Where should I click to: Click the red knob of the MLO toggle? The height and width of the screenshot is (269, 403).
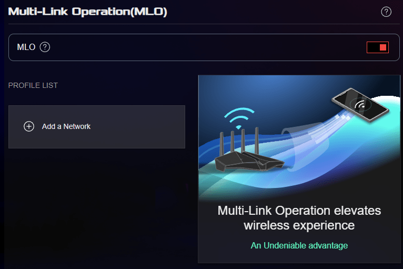pos(383,47)
